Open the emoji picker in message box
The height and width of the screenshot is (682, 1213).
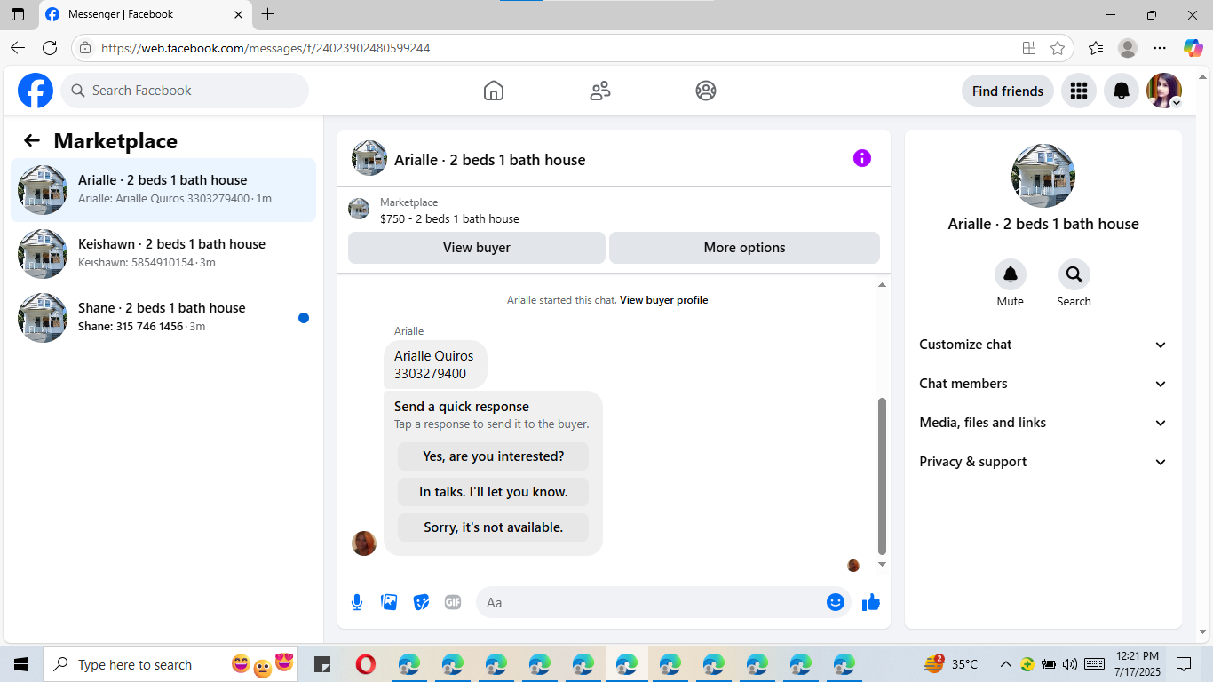pos(836,602)
